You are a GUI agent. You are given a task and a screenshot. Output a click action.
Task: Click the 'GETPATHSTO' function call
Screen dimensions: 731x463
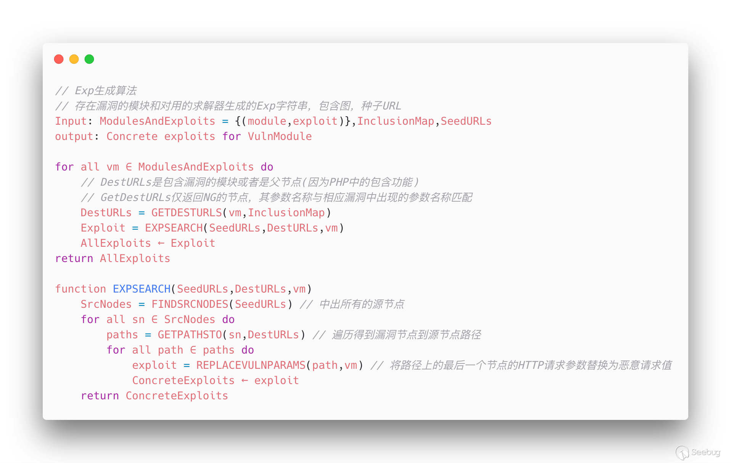pyautogui.click(x=190, y=334)
